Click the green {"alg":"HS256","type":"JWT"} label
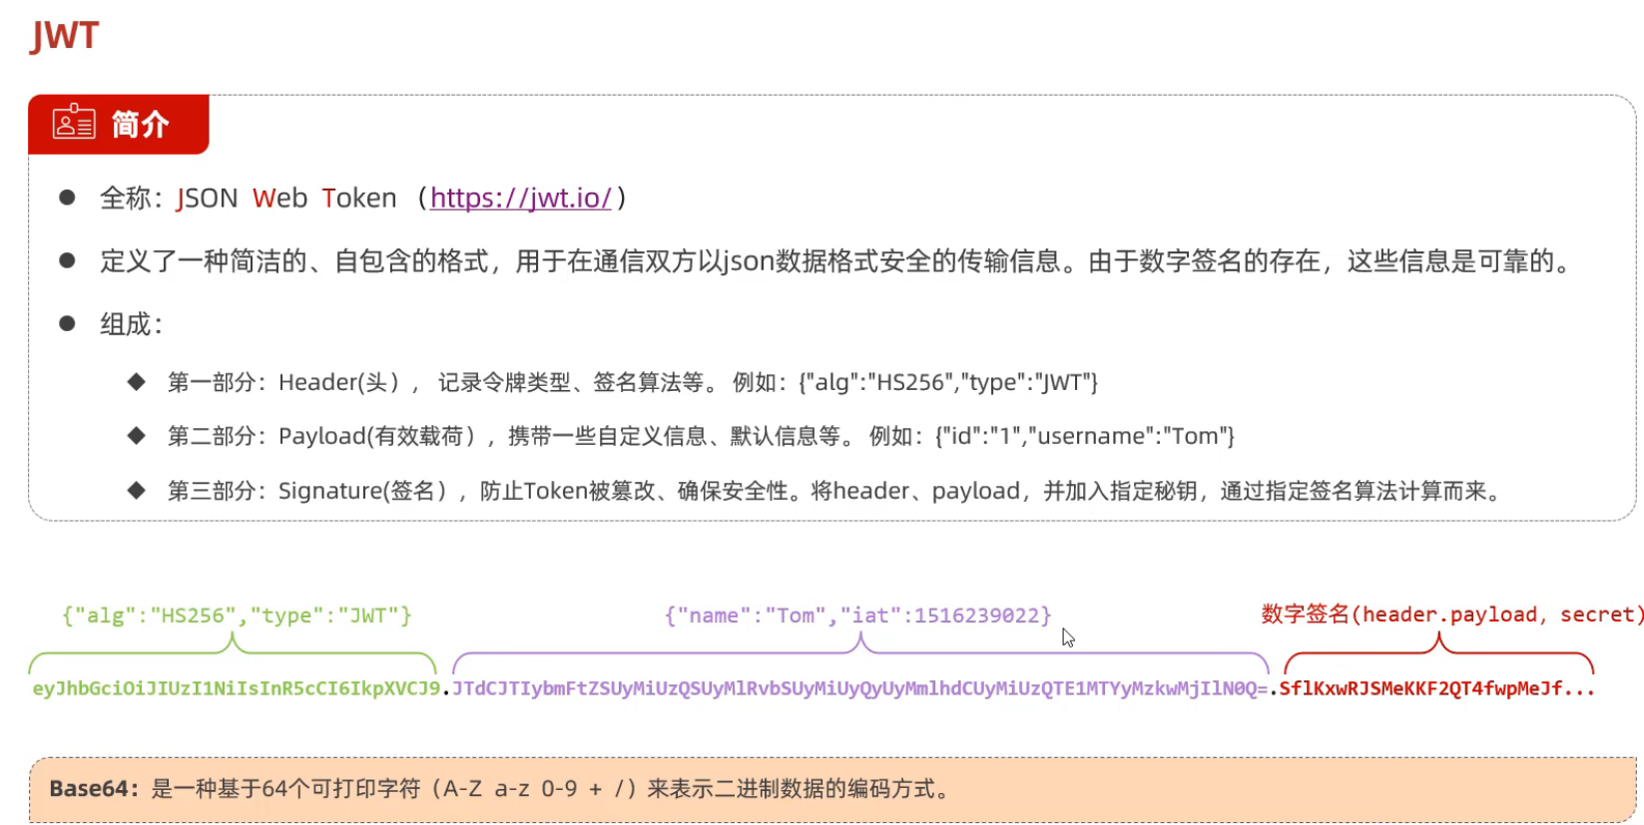1644x825 pixels. pos(237,616)
